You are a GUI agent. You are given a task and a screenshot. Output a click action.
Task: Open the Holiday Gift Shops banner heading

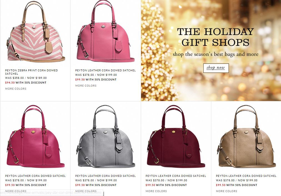[x=215, y=37]
